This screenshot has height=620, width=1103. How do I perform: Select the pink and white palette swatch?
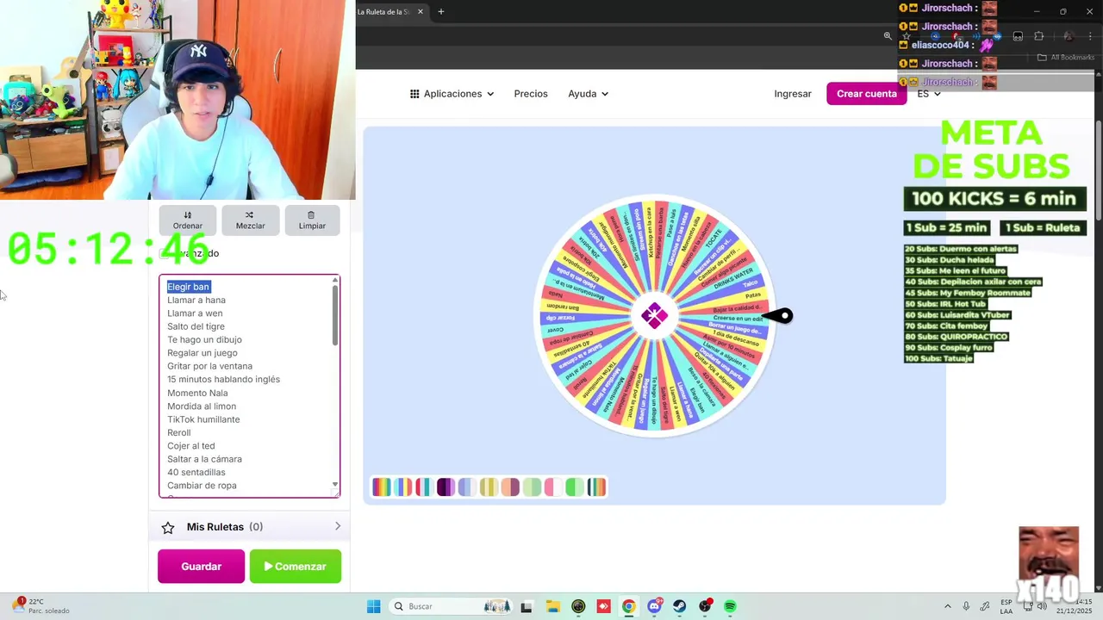click(553, 487)
